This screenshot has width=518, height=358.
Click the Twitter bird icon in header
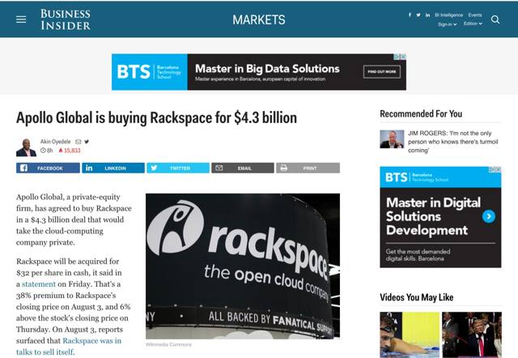click(418, 15)
